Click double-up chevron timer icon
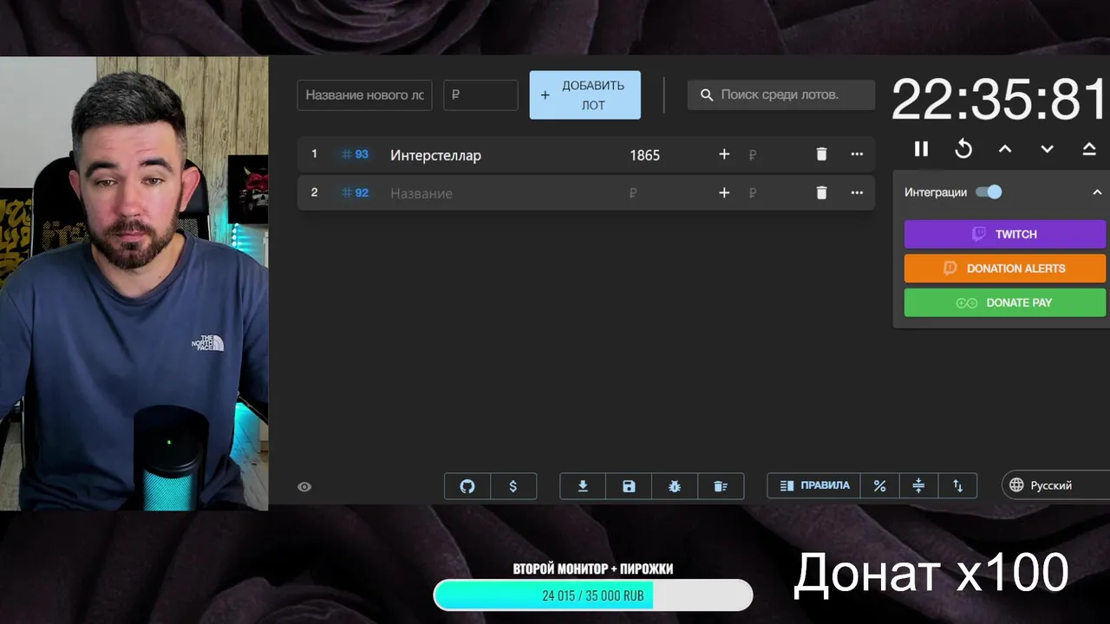This screenshot has height=624, width=1110. pos(1089,149)
